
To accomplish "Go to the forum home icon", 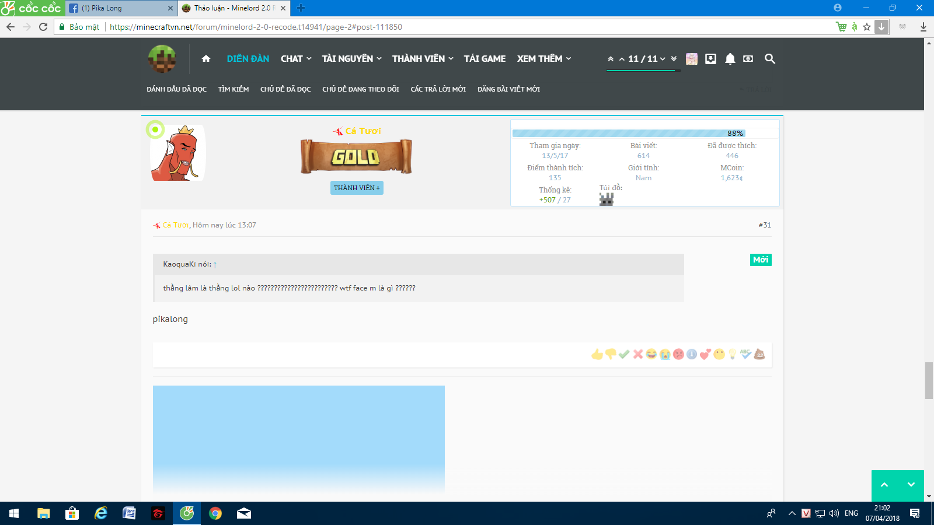I will tap(206, 58).
